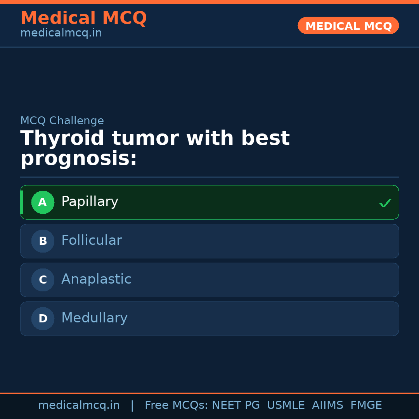Click the AIIMS footer text
This screenshot has height=419, width=419.
pyautogui.click(x=327, y=405)
